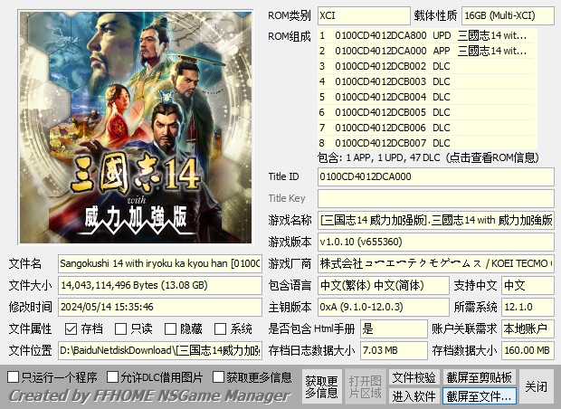This screenshot has height=409, width=561.
Task: Toggle the 只读 attribute checkbox
Action: click(x=120, y=328)
